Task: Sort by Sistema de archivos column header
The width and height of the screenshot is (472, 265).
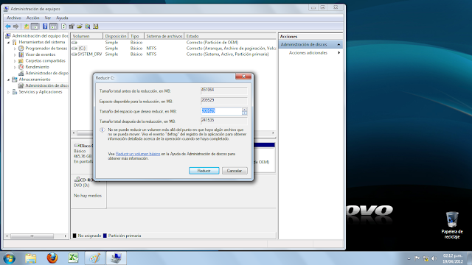Action: (x=164, y=36)
